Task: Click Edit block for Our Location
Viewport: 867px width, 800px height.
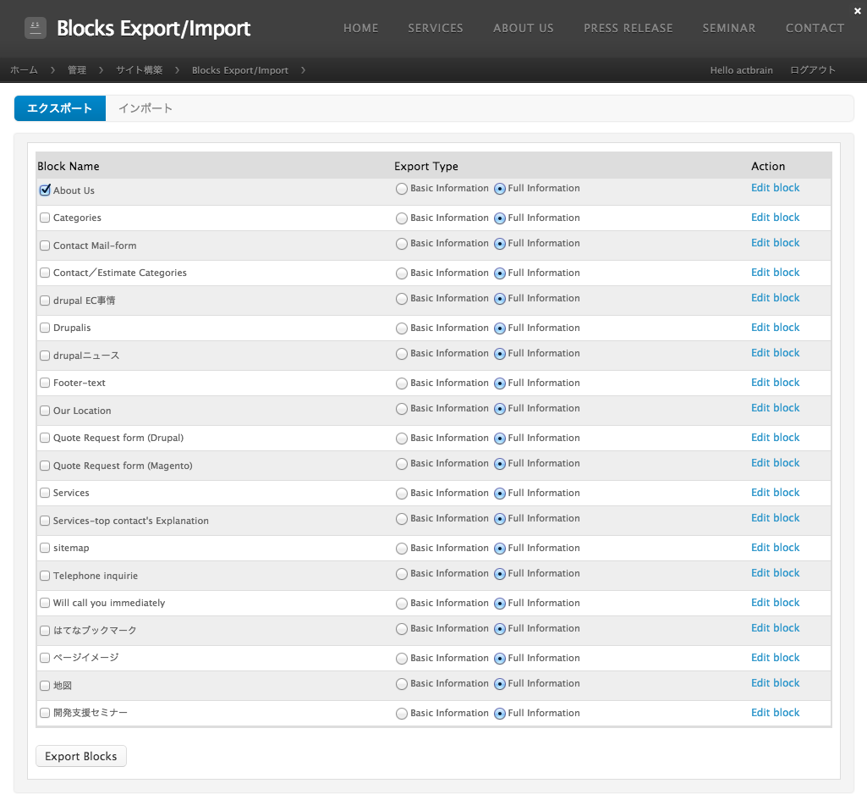Action: point(775,407)
